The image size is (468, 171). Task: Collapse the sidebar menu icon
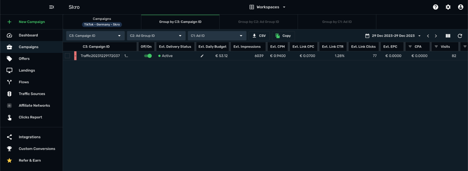(52, 7)
